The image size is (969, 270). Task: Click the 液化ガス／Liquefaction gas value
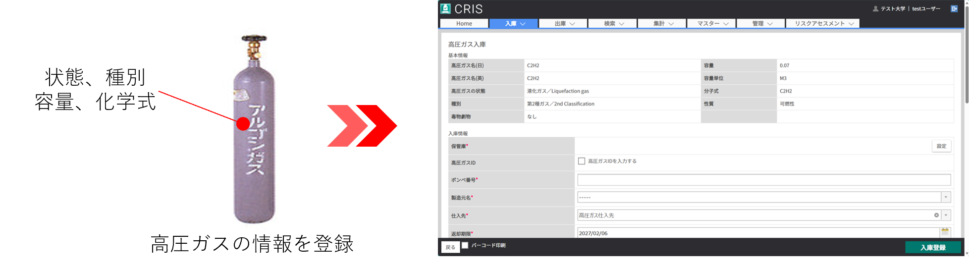(x=558, y=91)
